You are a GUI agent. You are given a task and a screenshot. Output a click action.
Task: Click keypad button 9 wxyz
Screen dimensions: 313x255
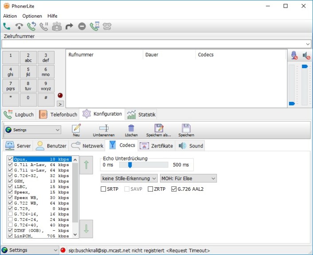coord(46,86)
